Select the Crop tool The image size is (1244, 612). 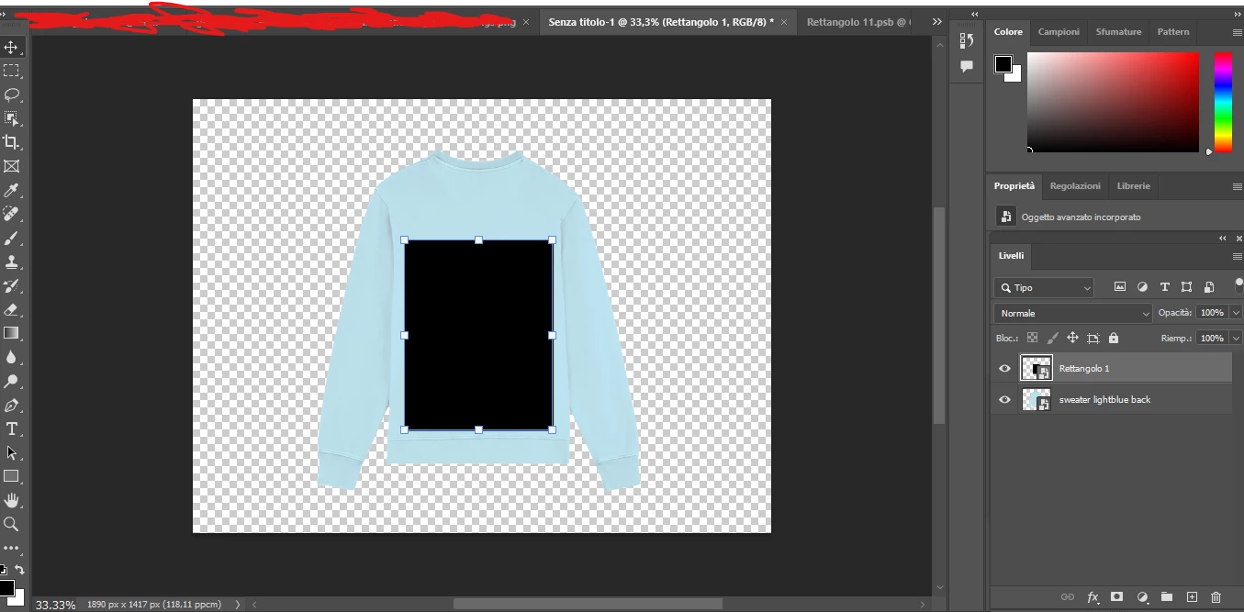point(11,142)
